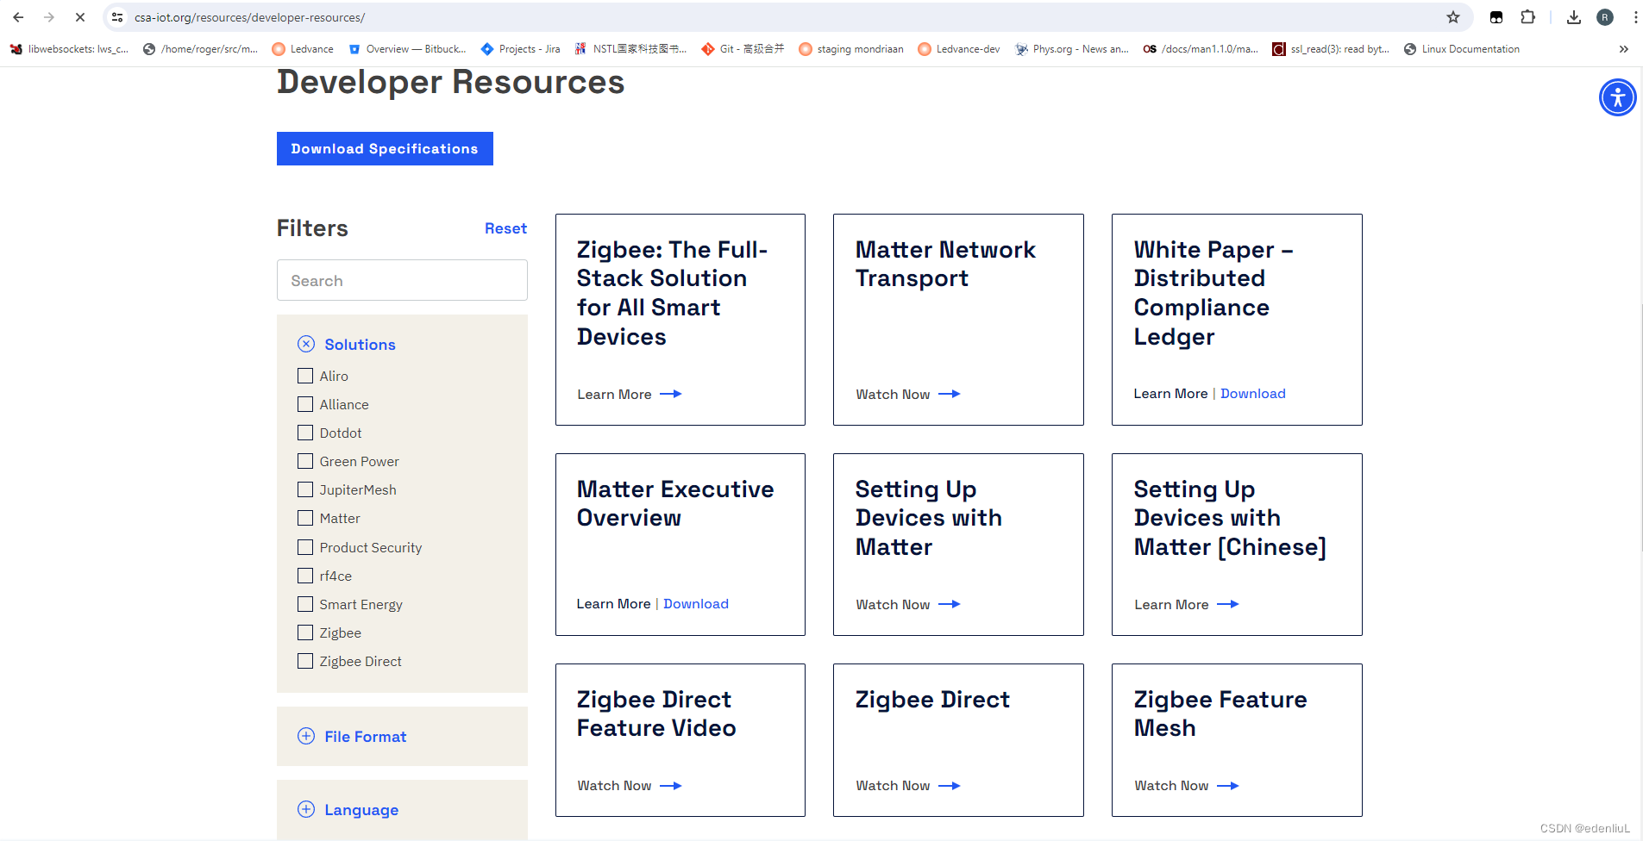Open the Ledvance bookmark
This screenshot has height=841, width=1643.
tap(303, 49)
